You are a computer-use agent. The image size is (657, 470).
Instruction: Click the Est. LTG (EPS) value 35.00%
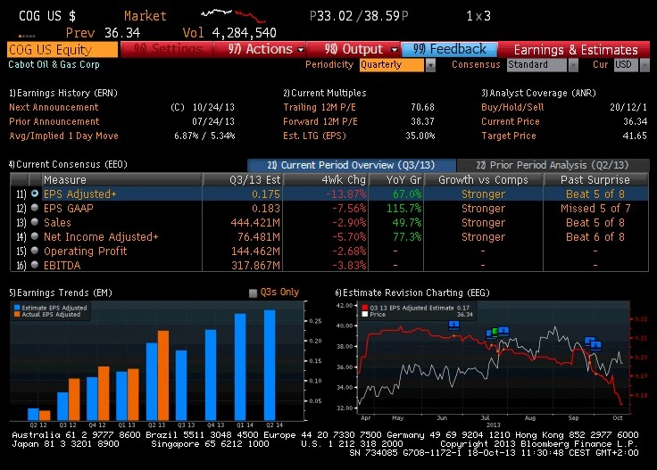pos(420,136)
